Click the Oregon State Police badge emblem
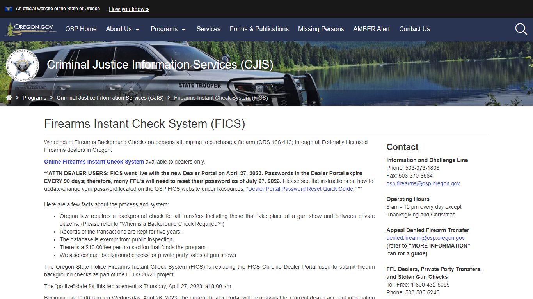Viewport: 533px width, 299px height. [x=22, y=65]
